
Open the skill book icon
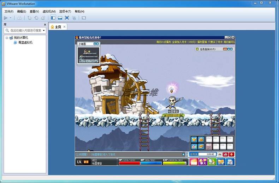point(201,146)
